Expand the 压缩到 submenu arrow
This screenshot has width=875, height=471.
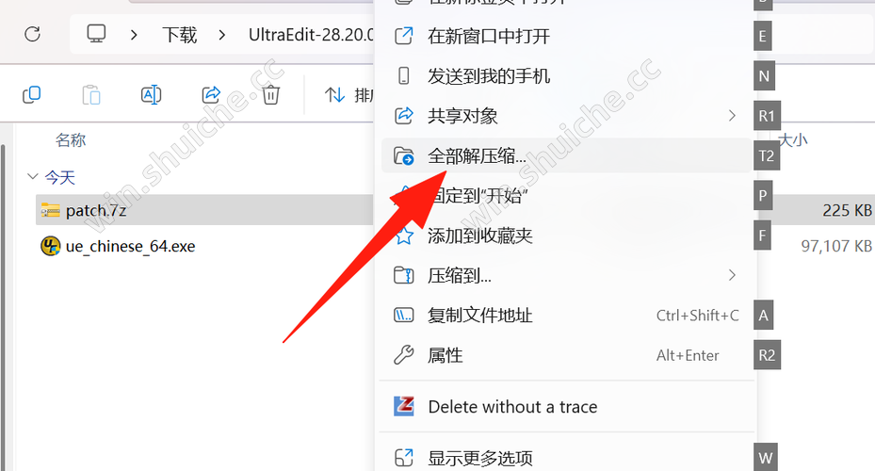(732, 275)
